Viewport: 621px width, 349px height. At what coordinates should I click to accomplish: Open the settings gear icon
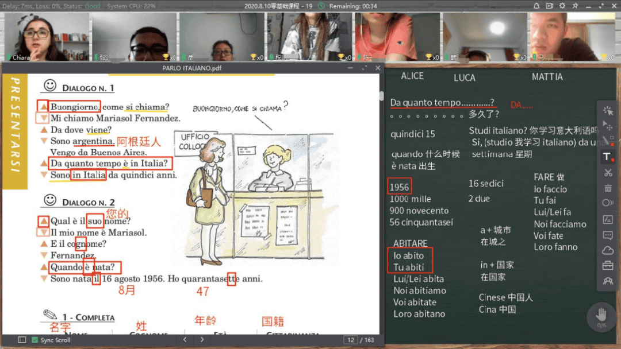(562, 6)
